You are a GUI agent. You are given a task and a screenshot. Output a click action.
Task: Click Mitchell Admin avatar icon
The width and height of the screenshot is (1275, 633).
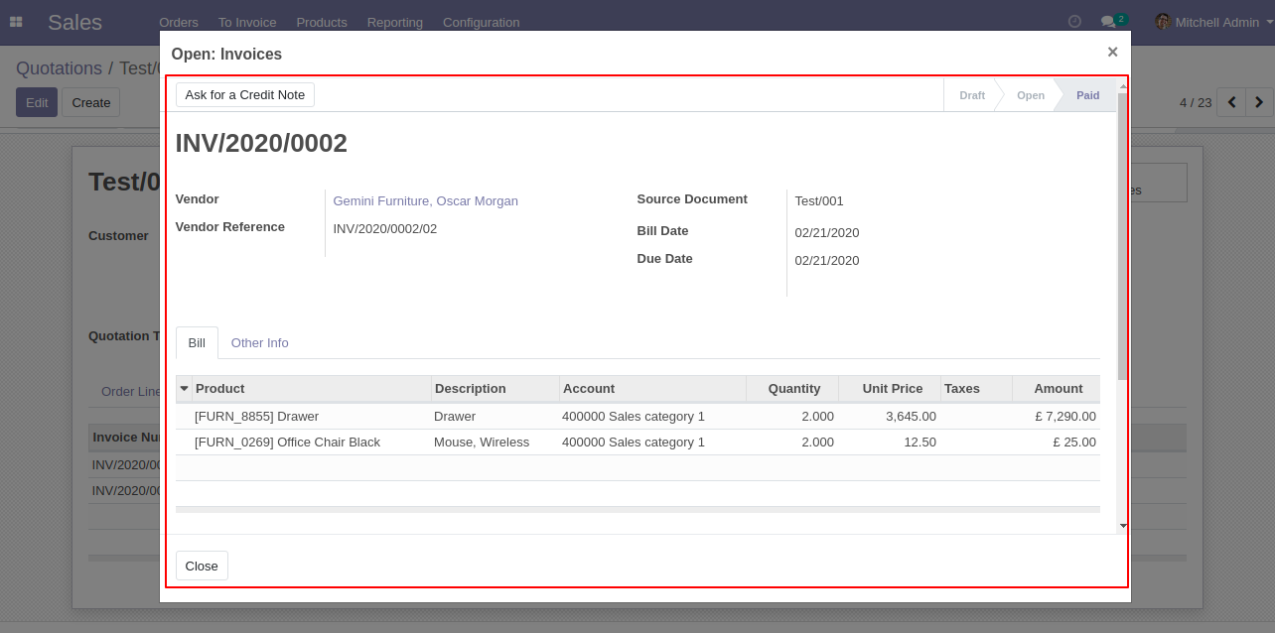[x=1163, y=21]
